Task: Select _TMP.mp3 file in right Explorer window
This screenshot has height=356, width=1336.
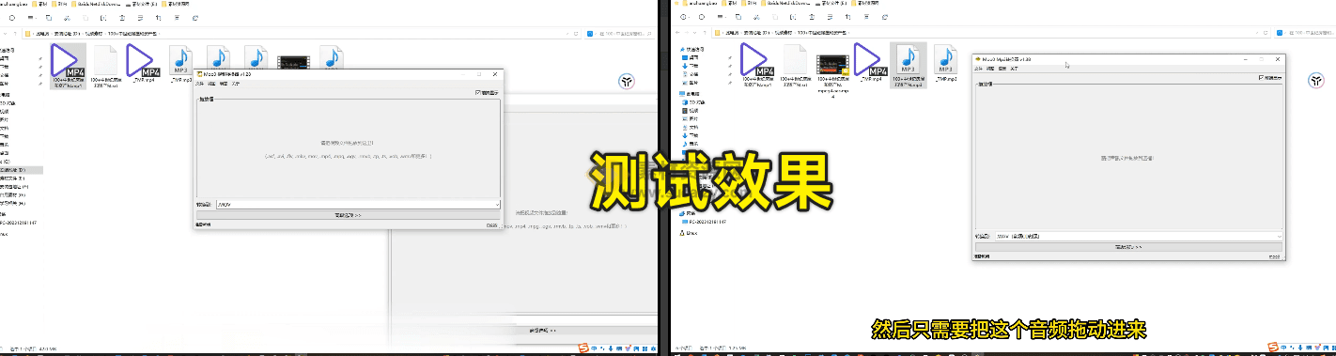Action: coord(945,62)
